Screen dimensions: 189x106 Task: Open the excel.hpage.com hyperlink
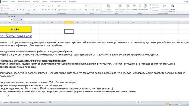click(x=16, y=36)
